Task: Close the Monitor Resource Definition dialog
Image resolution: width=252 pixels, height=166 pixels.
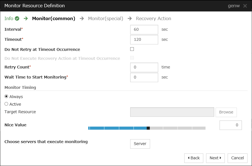Action: 245,6
